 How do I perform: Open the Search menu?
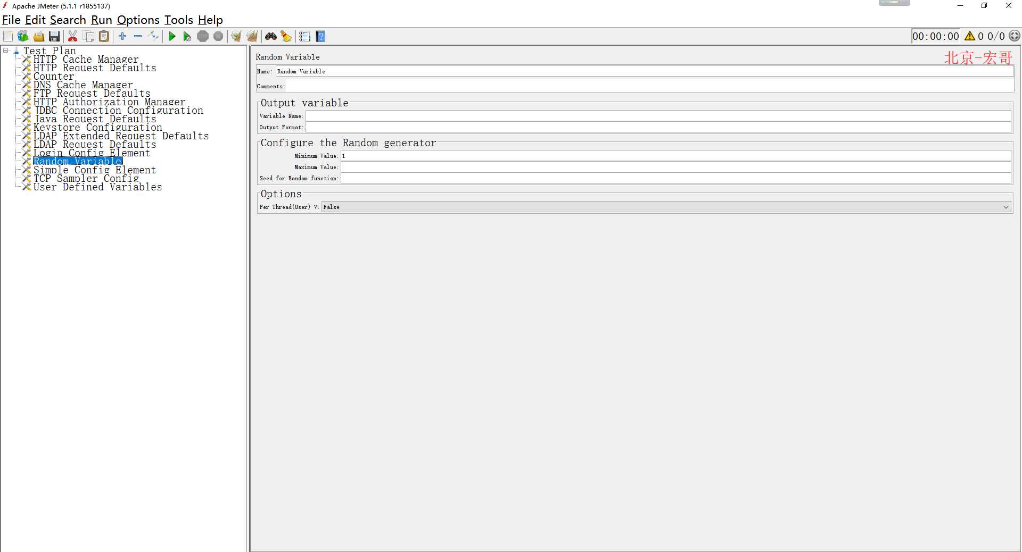[x=68, y=20]
